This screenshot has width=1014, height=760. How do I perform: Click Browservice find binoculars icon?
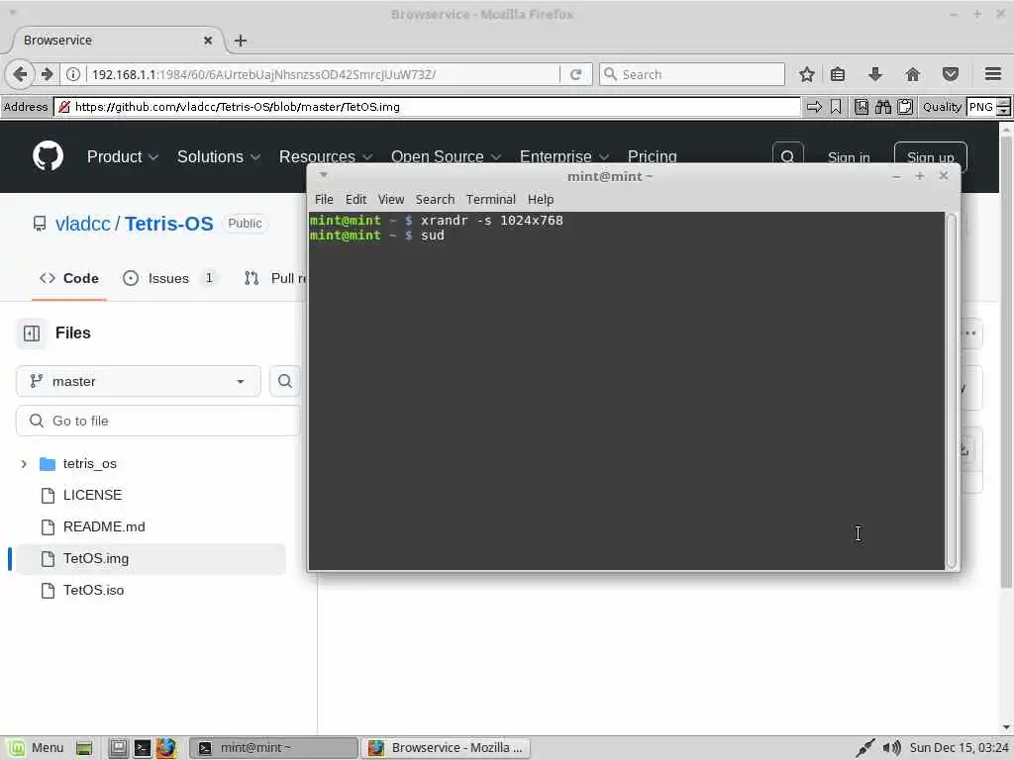pyautogui.click(x=882, y=107)
